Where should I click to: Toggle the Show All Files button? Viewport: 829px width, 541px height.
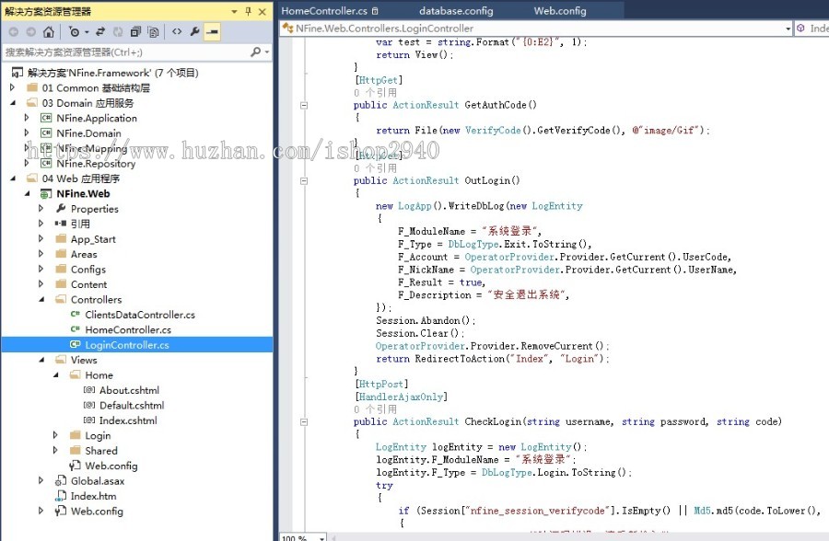tap(153, 32)
